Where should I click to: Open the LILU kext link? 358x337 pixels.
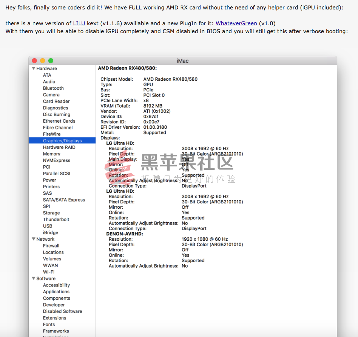pos(79,23)
